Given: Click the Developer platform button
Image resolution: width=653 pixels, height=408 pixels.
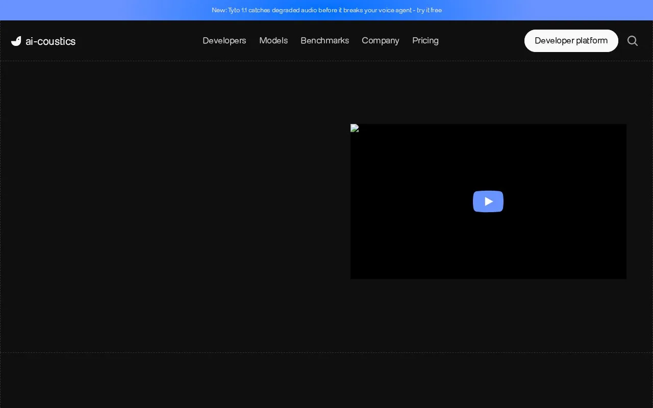Looking at the screenshot, I should point(571,41).
